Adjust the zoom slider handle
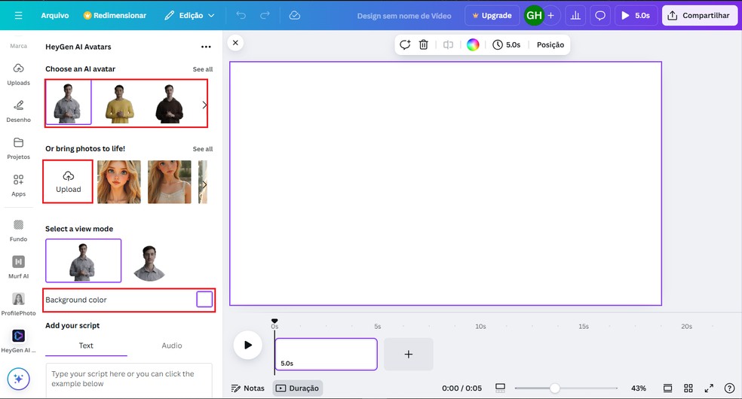Viewport: 742px width, 399px height. (x=554, y=388)
